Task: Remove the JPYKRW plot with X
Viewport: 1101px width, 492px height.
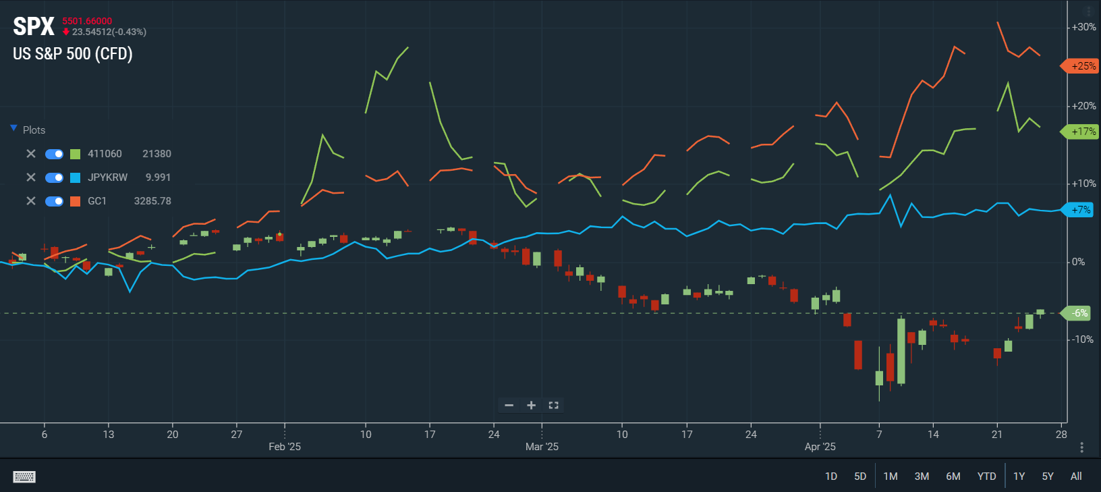Action: (x=31, y=177)
